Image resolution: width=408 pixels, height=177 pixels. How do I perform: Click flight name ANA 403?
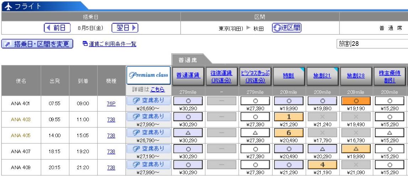(21, 119)
